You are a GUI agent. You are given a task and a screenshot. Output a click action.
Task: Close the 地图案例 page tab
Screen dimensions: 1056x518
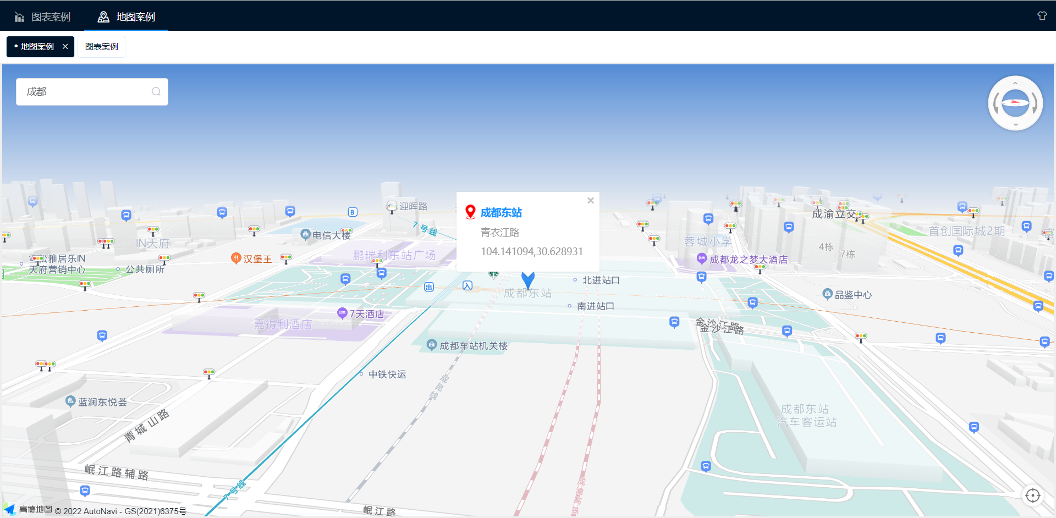[x=65, y=47]
